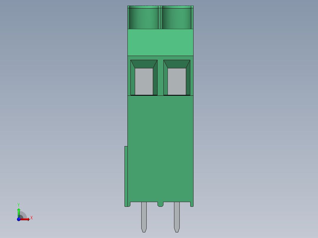This screenshot has height=238, width=318.
Task: Click the green Y axis arrow of the triad
Action: point(19,212)
